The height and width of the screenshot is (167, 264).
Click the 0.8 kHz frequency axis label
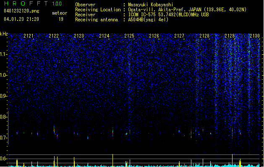(x=3, y=117)
